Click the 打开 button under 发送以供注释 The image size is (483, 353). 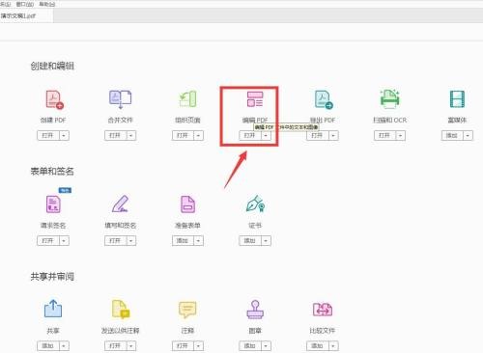(116, 345)
